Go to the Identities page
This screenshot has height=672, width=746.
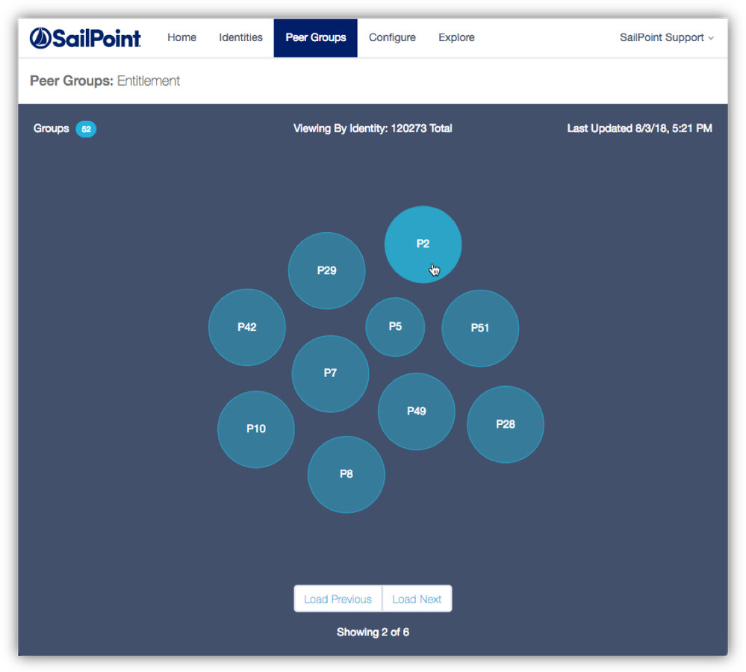(x=240, y=38)
